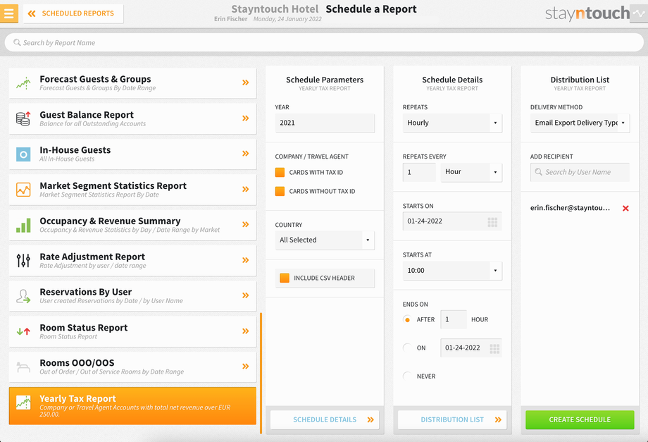Open the Delivery Method dropdown
The image size is (648, 442).
pos(580,123)
